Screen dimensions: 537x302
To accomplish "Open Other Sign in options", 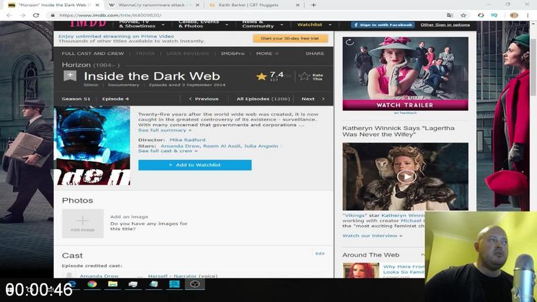I will click(x=445, y=25).
